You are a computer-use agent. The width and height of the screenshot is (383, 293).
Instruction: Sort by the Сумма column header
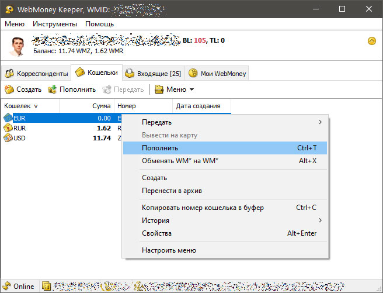[x=87, y=106]
